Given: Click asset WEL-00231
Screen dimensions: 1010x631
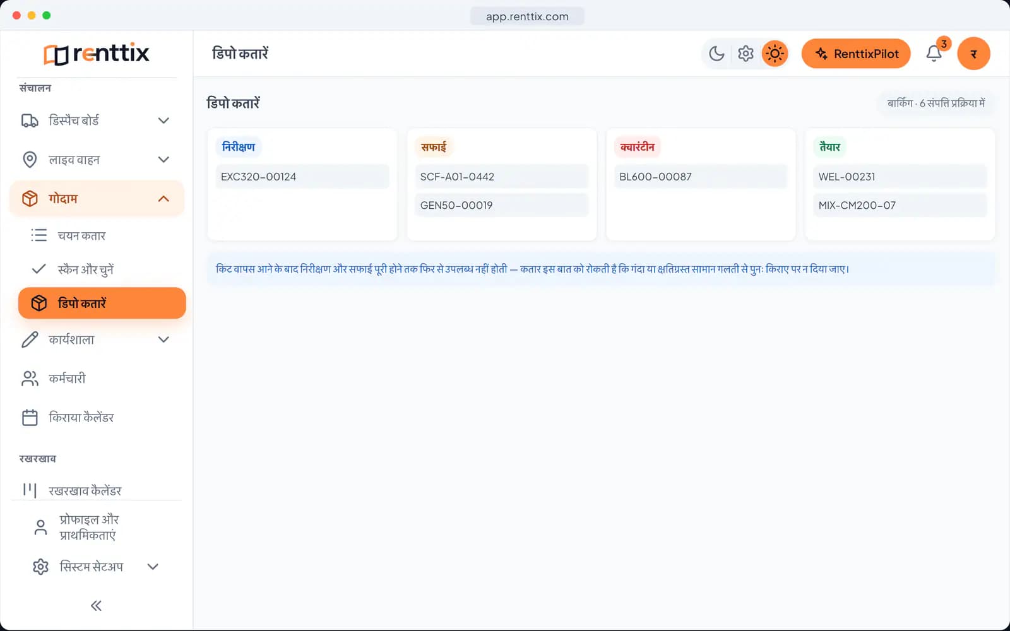Looking at the screenshot, I should [900, 177].
